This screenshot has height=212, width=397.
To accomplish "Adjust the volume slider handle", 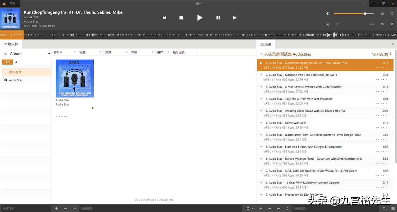I will (x=365, y=14).
